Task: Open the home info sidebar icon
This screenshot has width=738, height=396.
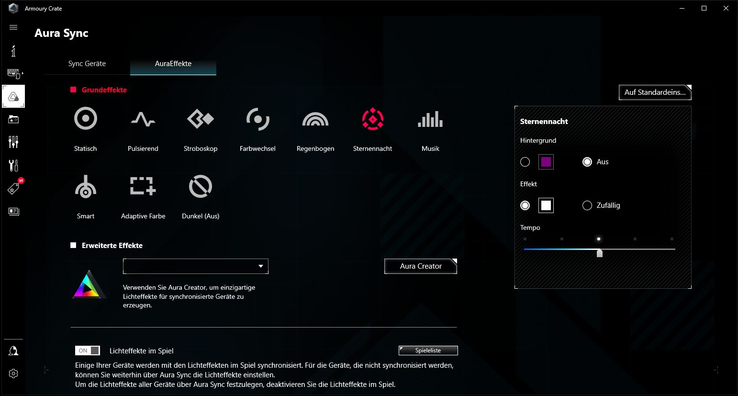Action: click(13, 50)
